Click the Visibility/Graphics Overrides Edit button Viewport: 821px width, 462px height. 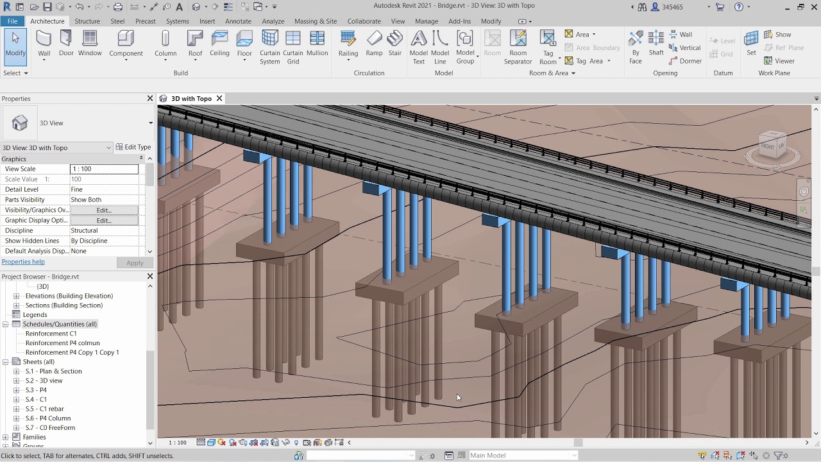[x=104, y=210]
